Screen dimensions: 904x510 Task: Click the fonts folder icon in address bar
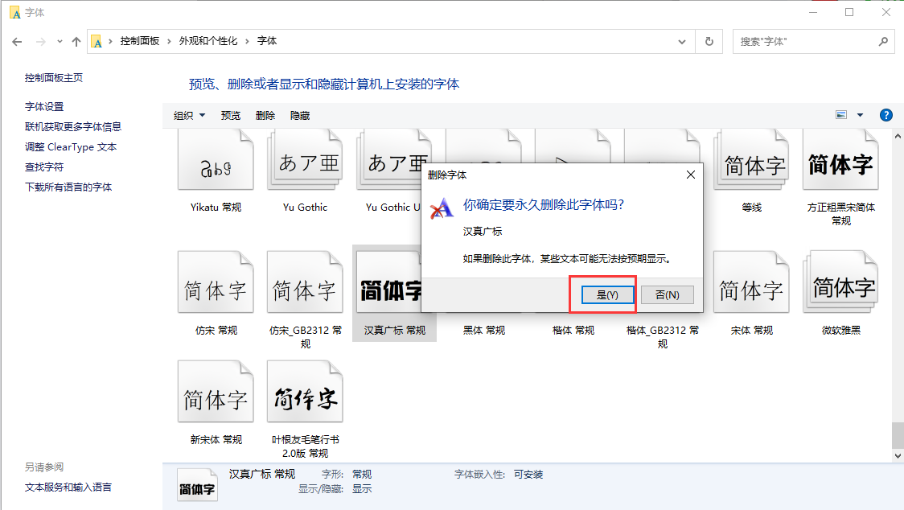[x=97, y=42]
